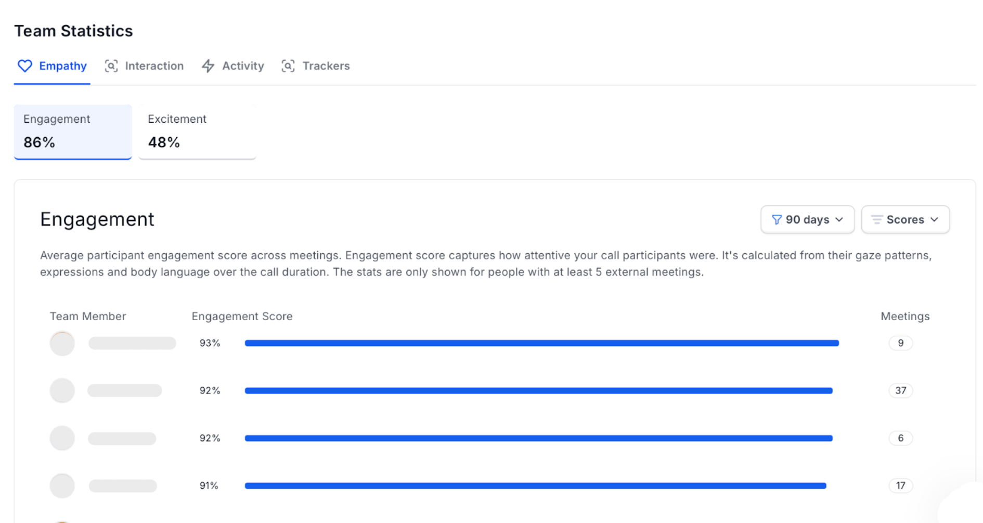Select the Excitement 48% card
Viewport: 983px width, 523px height.
point(197,132)
